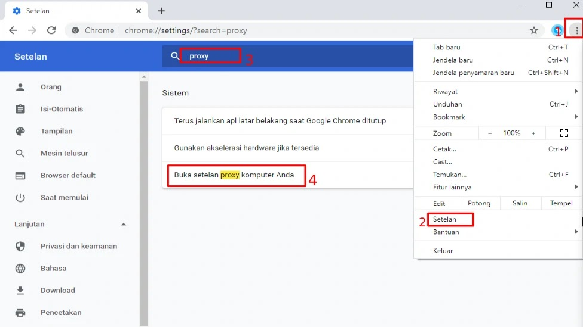This screenshot has width=583, height=327.
Task: Click the Download arrow icon
Action: [20, 290]
